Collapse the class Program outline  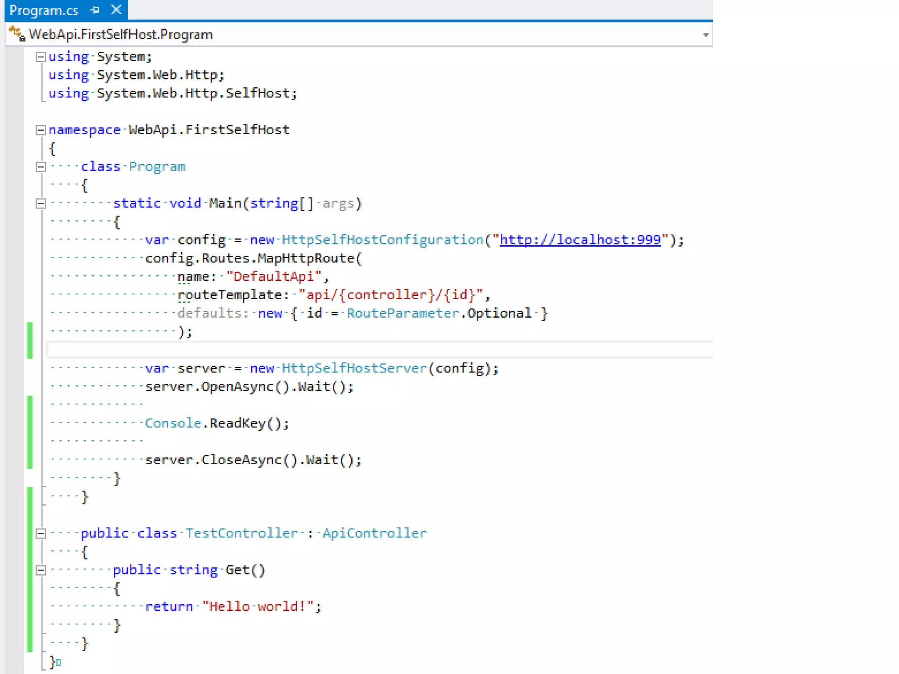pyautogui.click(x=40, y=167)
